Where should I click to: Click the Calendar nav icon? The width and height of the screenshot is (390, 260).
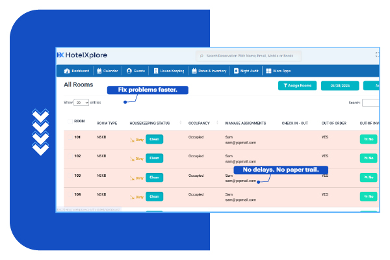pos(99,71)
